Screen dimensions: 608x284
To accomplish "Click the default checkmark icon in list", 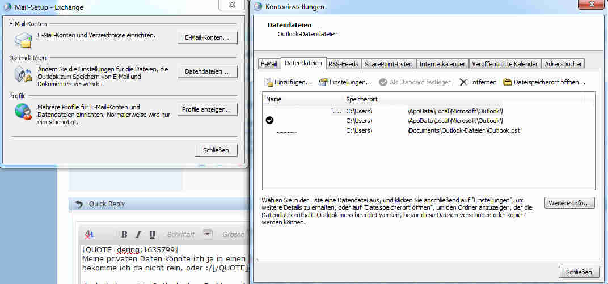I will (x=270, y=121).
